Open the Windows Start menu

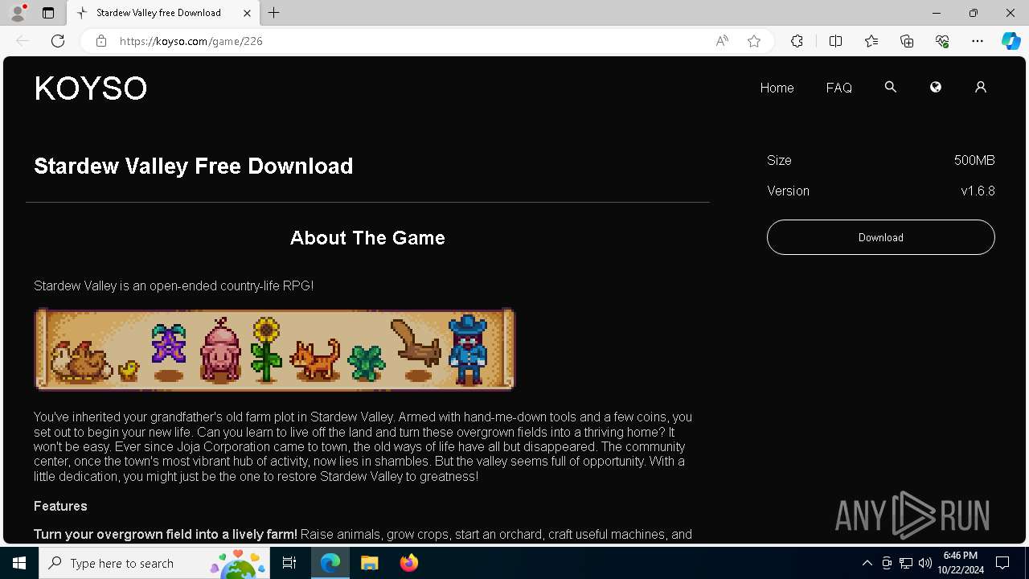[19, 563]
